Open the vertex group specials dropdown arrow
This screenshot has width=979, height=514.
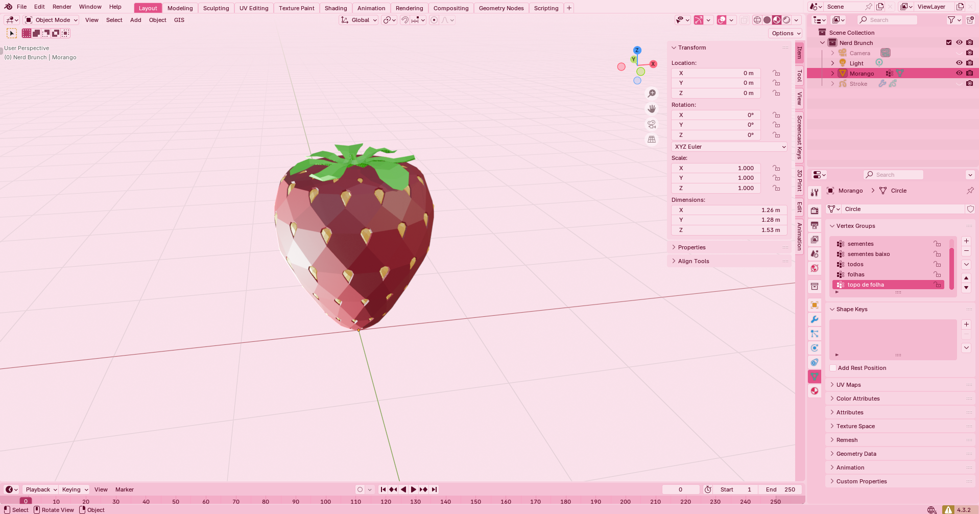pyautogui.click(x=966, y=264)
